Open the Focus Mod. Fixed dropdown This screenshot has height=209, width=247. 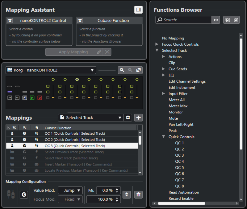pos(70,199)
